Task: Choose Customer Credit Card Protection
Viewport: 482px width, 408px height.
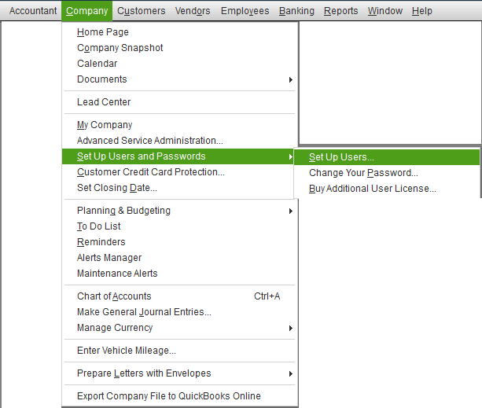Action: (151, 172)
